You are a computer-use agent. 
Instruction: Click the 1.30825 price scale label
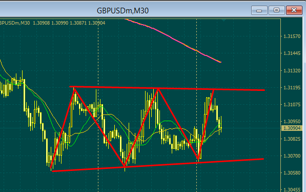click(x=292, y=139)
